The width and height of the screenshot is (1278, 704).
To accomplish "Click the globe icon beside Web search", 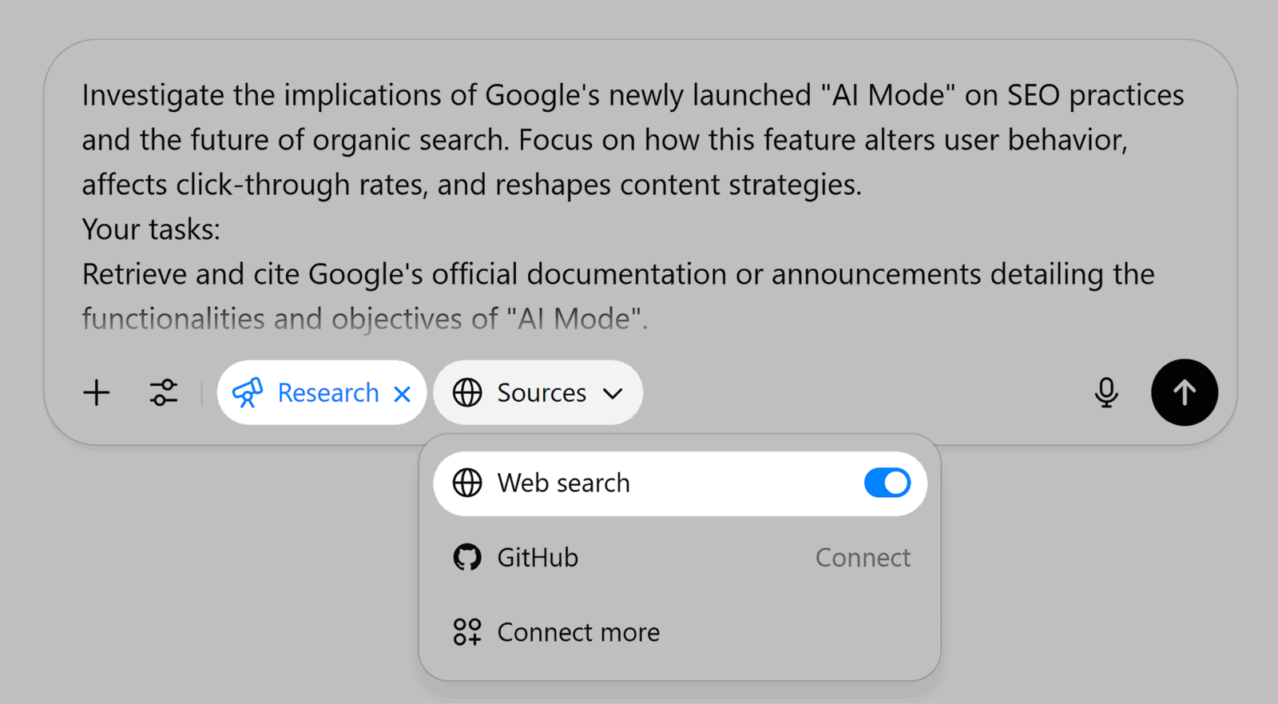I will (x=467, y=483).
